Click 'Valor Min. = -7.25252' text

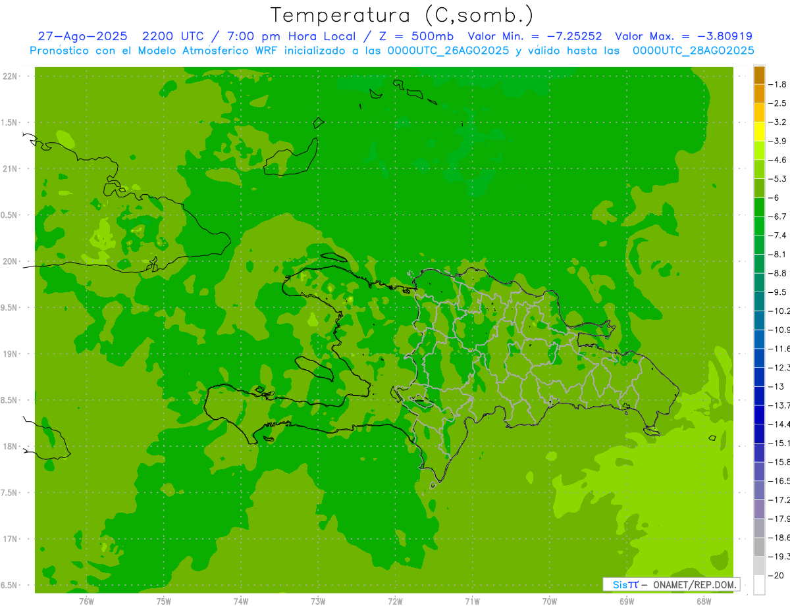pyautogui.click(x=535, y=36)
